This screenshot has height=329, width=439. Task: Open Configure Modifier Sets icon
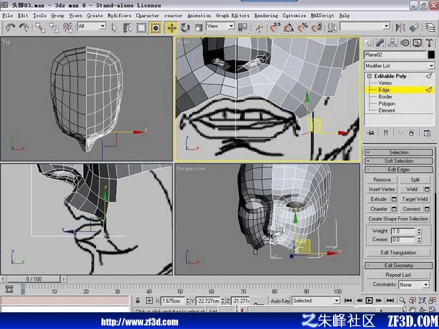coord(427,133)
